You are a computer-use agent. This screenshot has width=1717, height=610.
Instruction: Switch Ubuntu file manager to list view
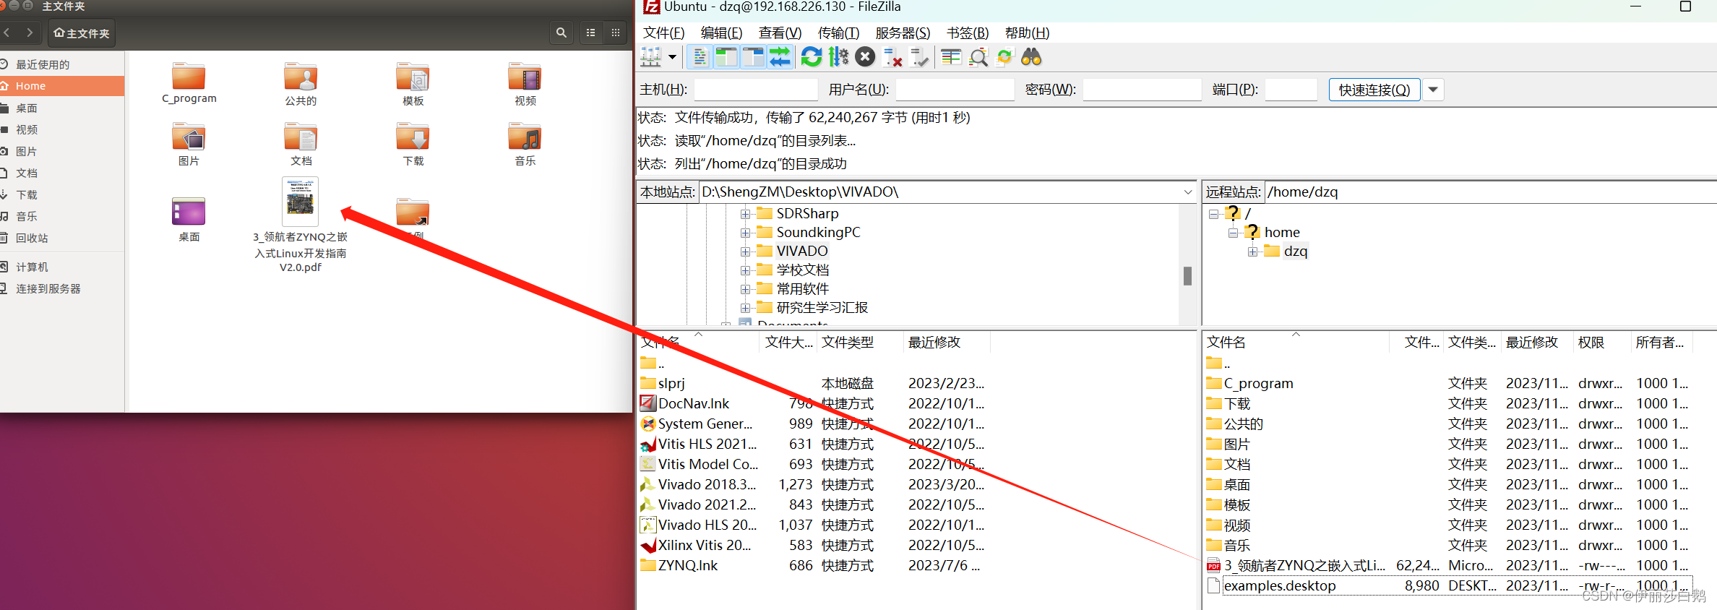click(x=590, y=33)
